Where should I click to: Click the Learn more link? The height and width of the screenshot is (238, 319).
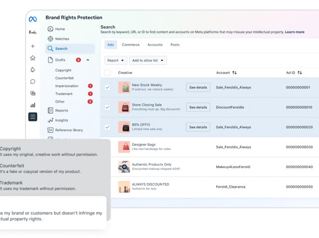tap(295, 32)
